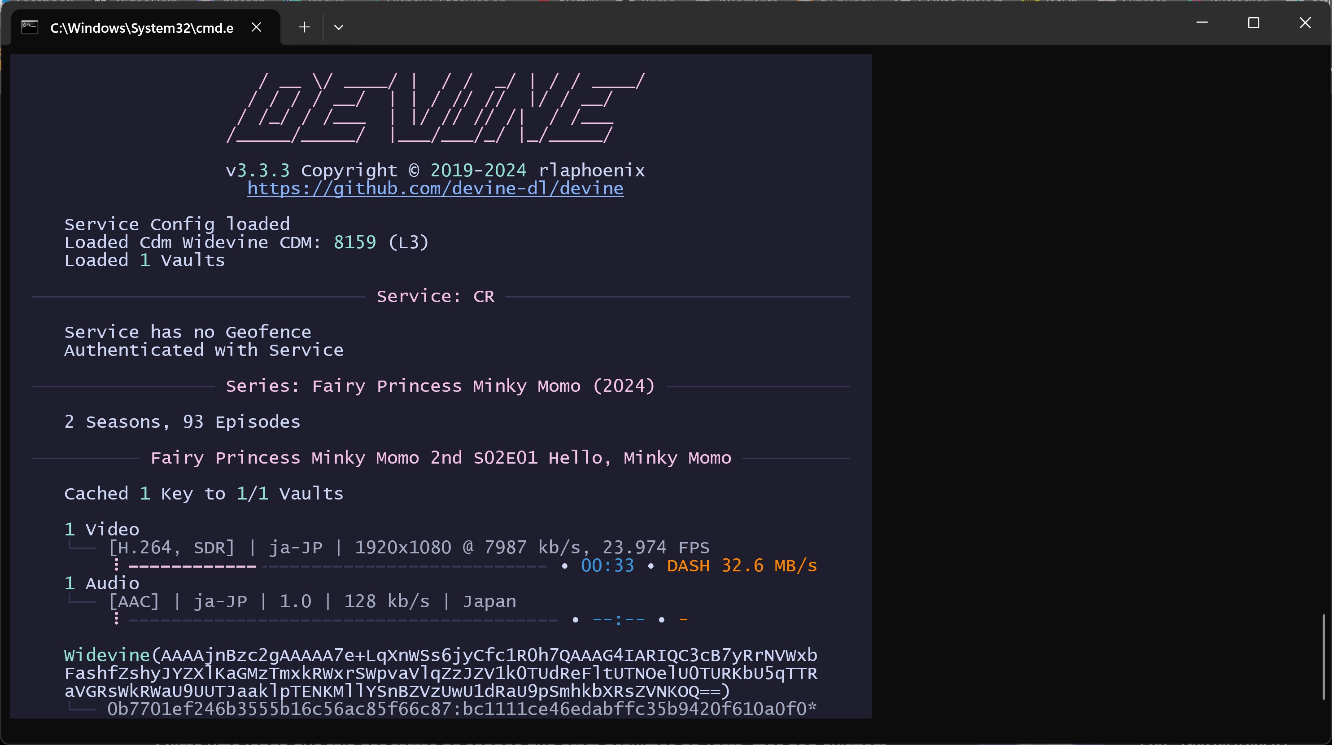1332x745 pixels.
Task: Click the video download progress bar
Action: point(337,566)
